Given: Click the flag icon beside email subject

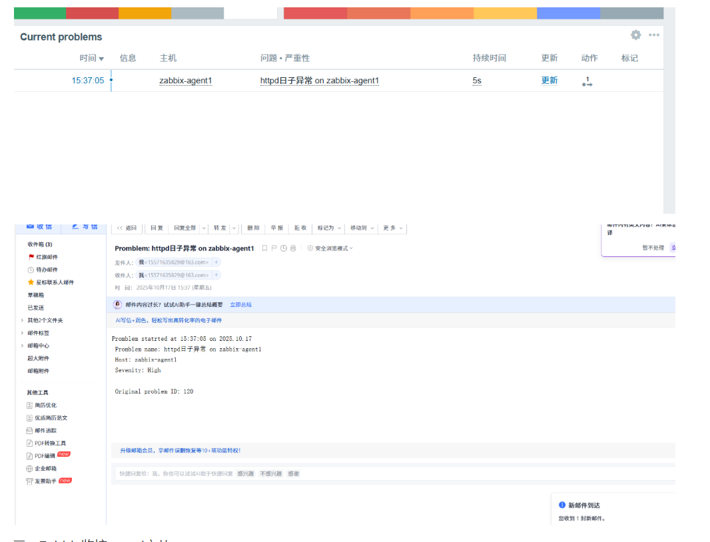Looking at the screenshot, I should tap(274, 248).
